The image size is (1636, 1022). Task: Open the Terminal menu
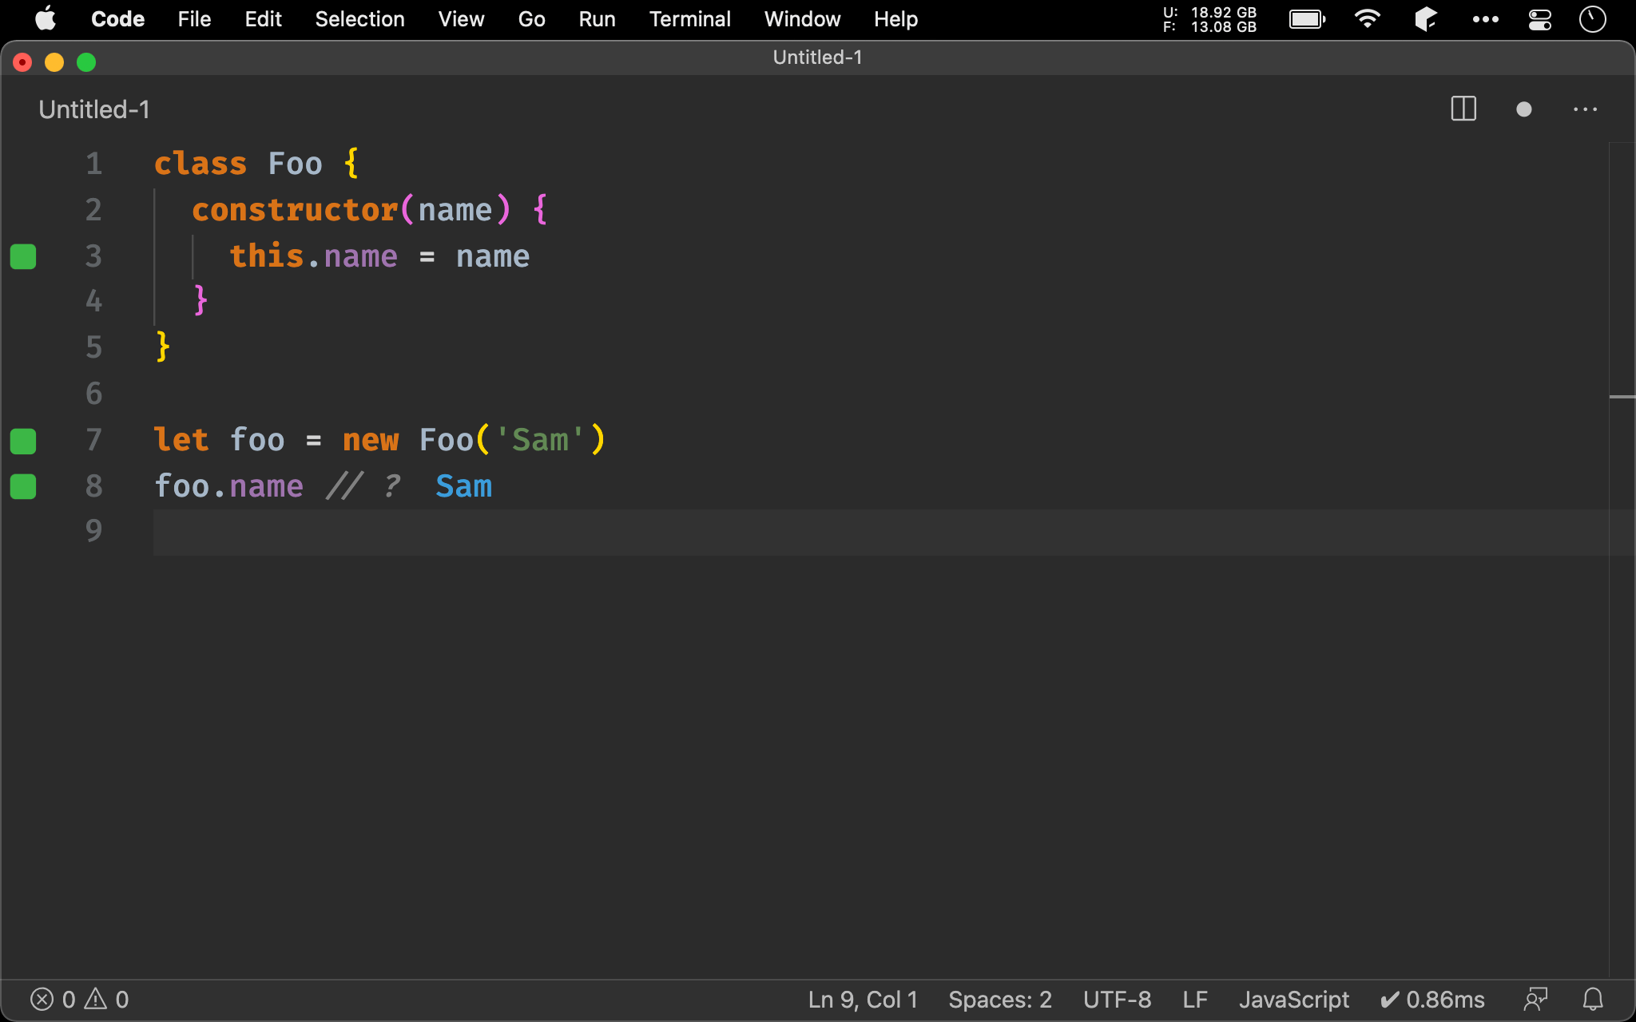(x=689, y=19)
